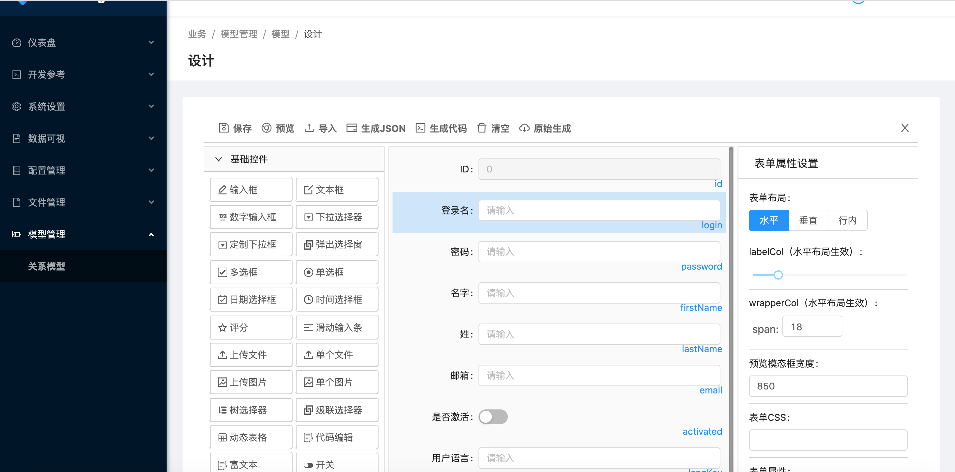Click the 生成JSON icon
This screenshot has width=955, height=472.
click(x=352, y=128)
